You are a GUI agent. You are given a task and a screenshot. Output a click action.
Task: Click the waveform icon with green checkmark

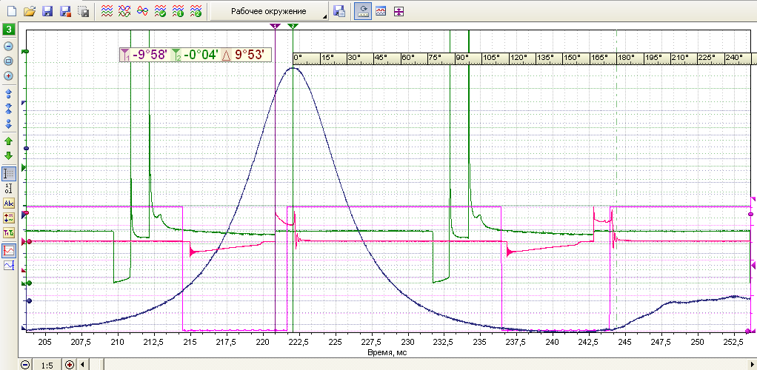pos(160,11)
